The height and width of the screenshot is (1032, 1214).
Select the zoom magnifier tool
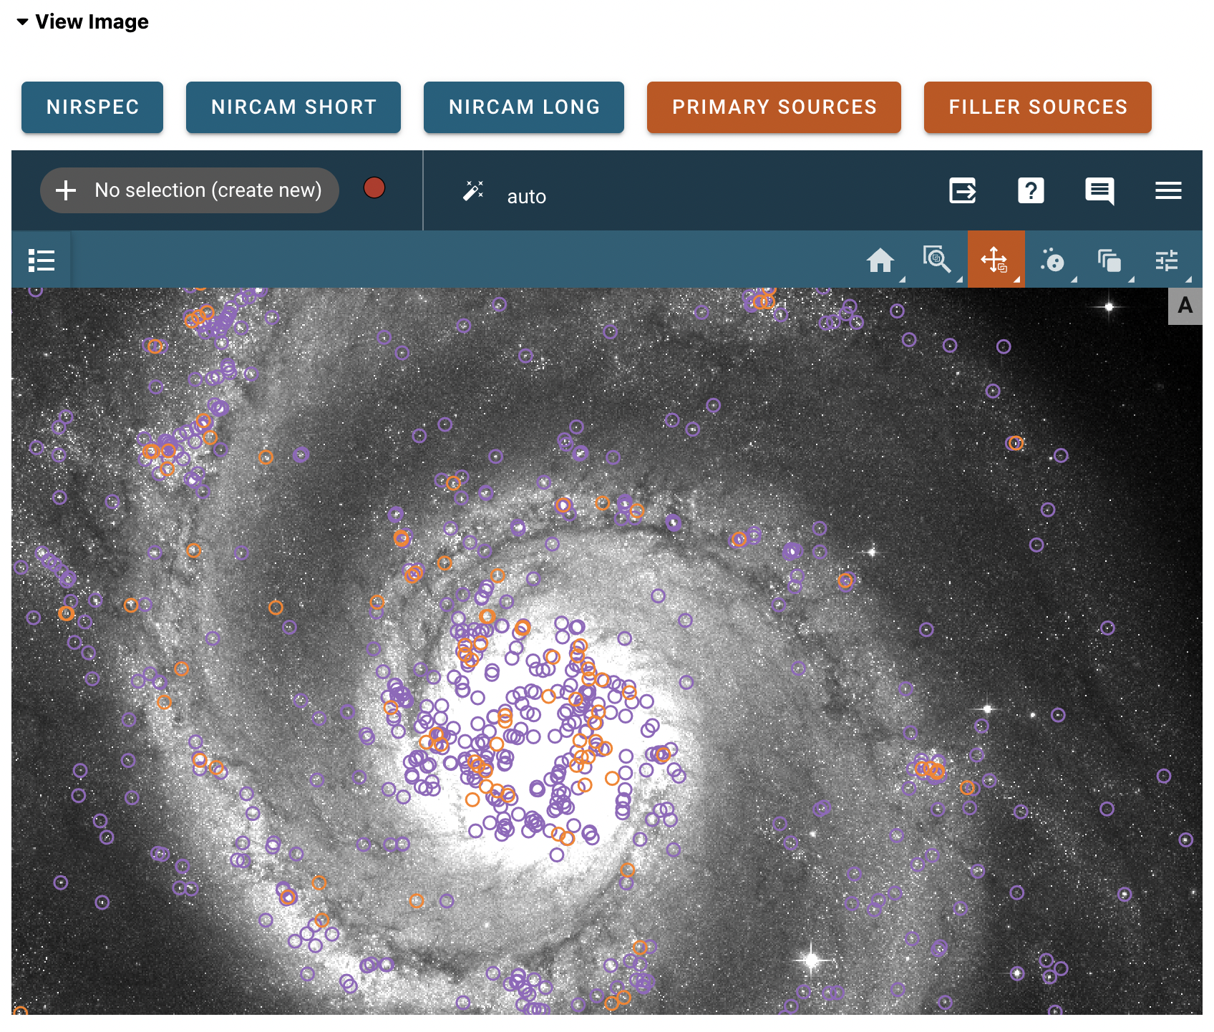point(937,259)
